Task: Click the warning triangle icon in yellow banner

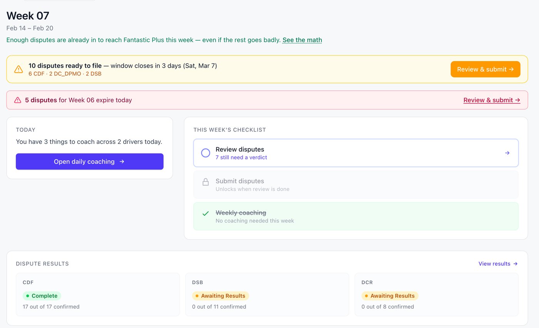Action: coord(18,69)
